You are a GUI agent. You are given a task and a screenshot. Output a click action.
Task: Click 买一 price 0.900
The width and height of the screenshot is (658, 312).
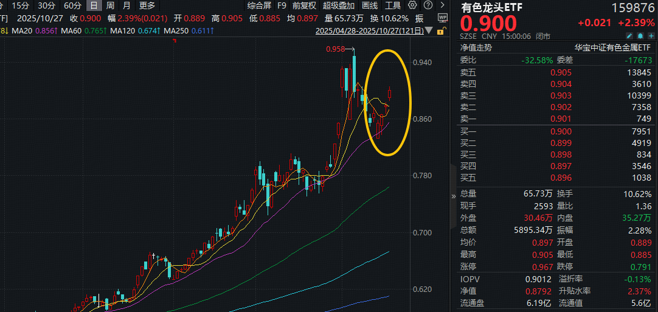click(x=561, y=132)
